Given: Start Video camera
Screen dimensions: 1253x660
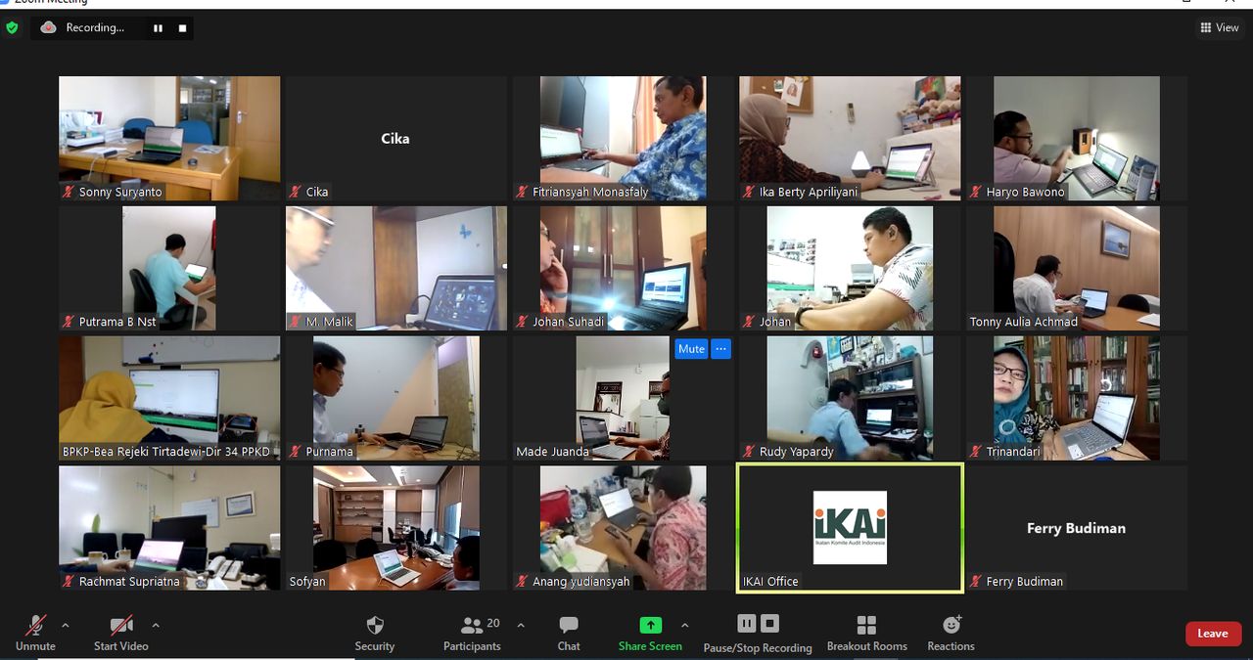Looking at the screenshot, I should [121, 633].
